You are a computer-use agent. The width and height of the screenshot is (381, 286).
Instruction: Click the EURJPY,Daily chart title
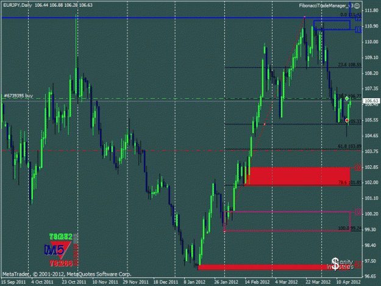(18, 5)
